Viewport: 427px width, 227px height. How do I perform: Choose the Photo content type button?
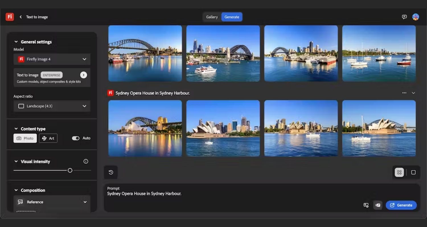coord(25,138)
